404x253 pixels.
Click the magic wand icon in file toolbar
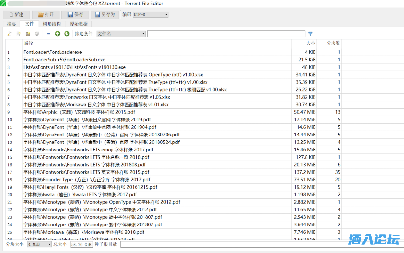coord(10,34)
